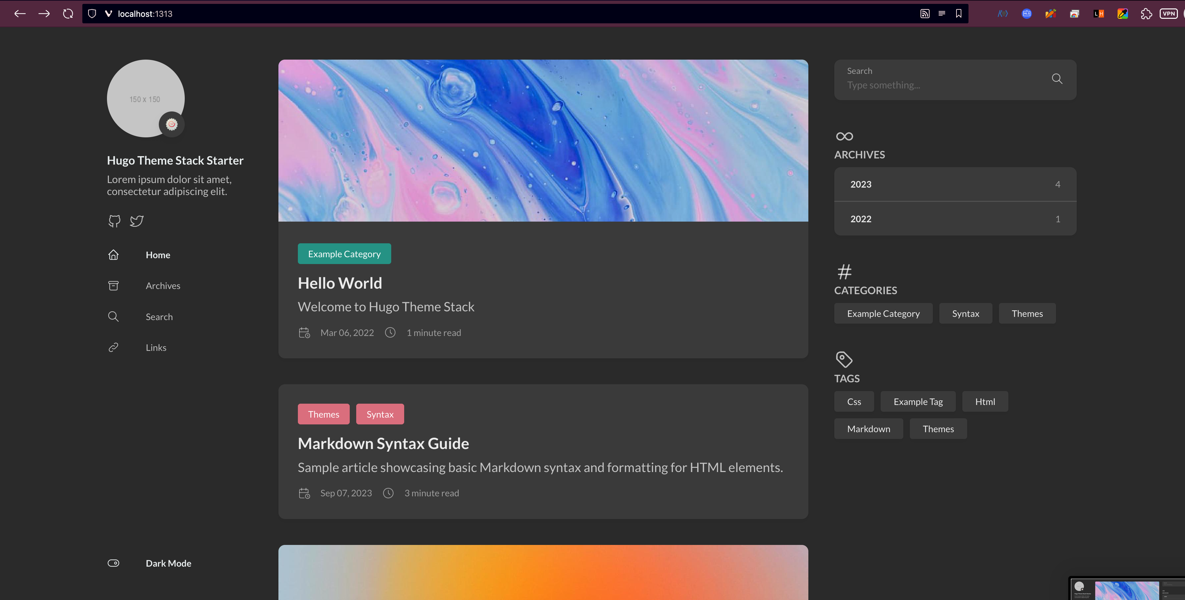Click the magnifier icon in search widget

click(x=1057, y=79)
